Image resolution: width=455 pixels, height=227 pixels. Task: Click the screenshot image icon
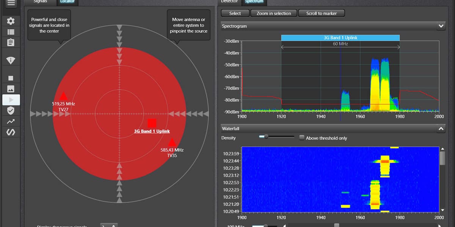[11, 89]
